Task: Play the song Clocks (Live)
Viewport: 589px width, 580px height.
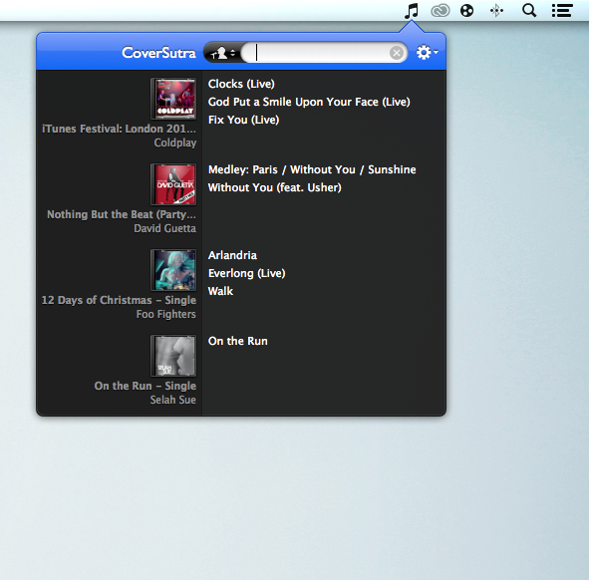Action: click(x=241, y=84)
